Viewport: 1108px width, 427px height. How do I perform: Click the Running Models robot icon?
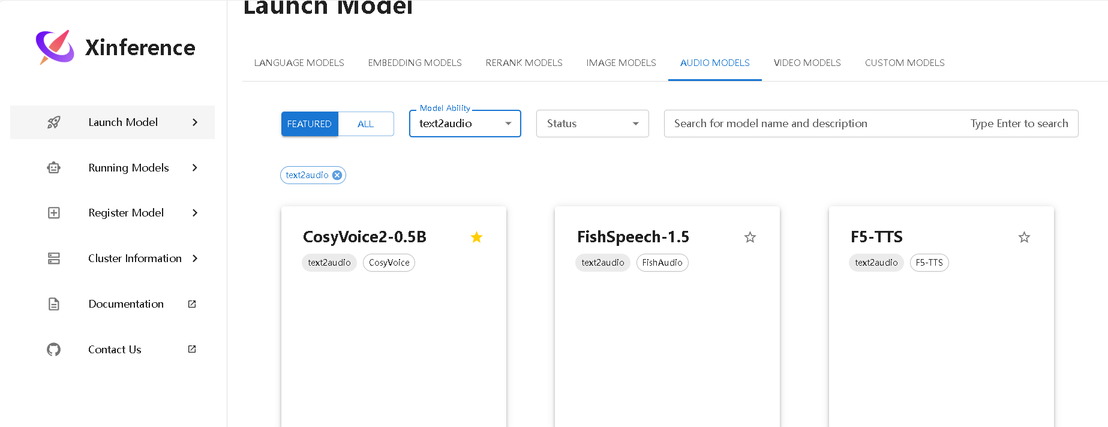pyautogui.click(x=54, y=168)
